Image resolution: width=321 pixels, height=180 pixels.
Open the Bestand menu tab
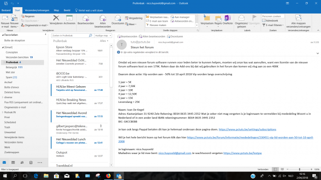click(x=6, y=9)
